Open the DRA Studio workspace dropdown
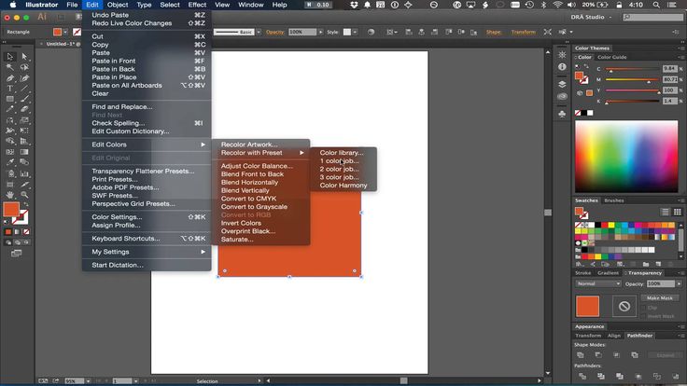Image resolution: width=687 pixels, height=386 pixels. pyautogui.click(x=591, y=17)
